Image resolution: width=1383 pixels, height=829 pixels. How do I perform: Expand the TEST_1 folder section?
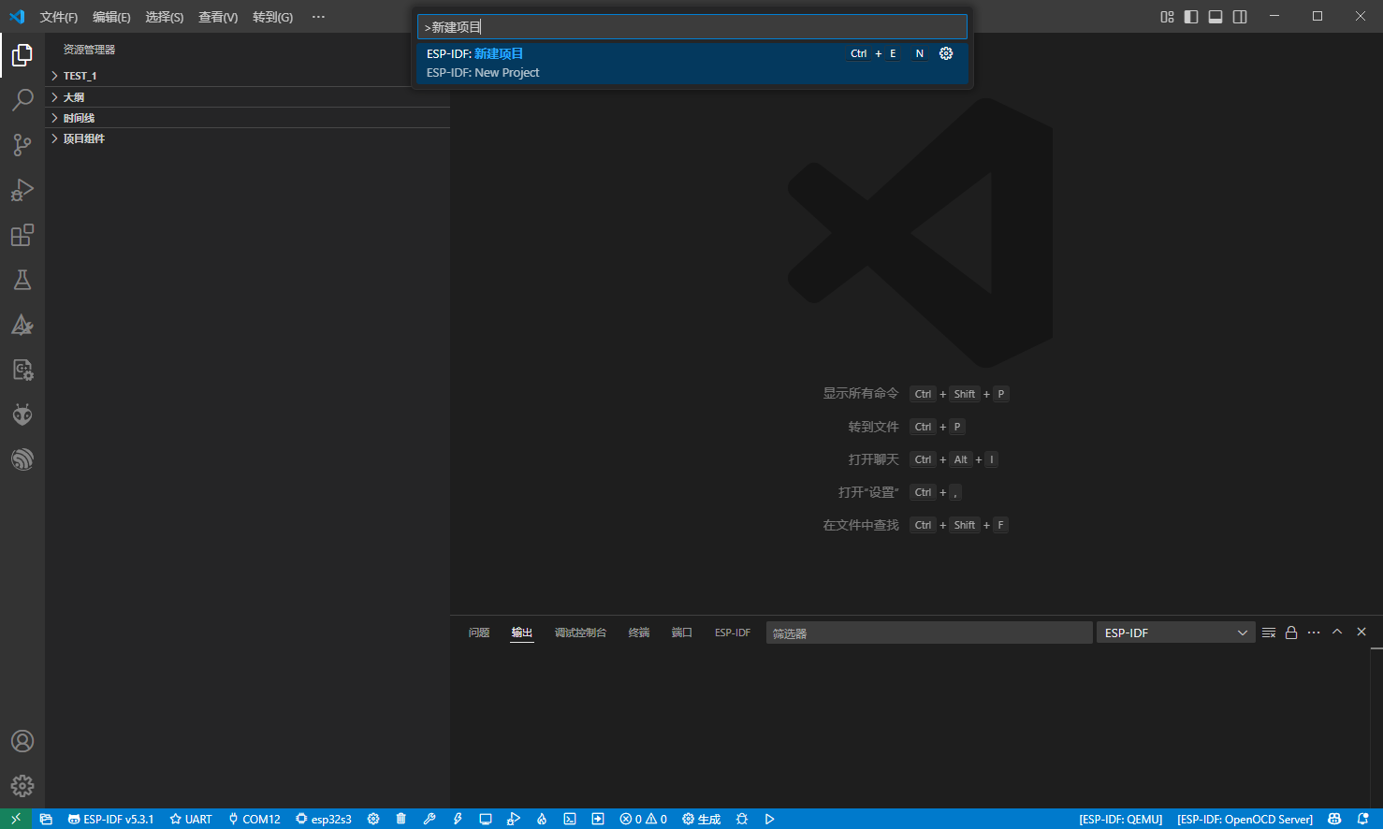(248, 76)
